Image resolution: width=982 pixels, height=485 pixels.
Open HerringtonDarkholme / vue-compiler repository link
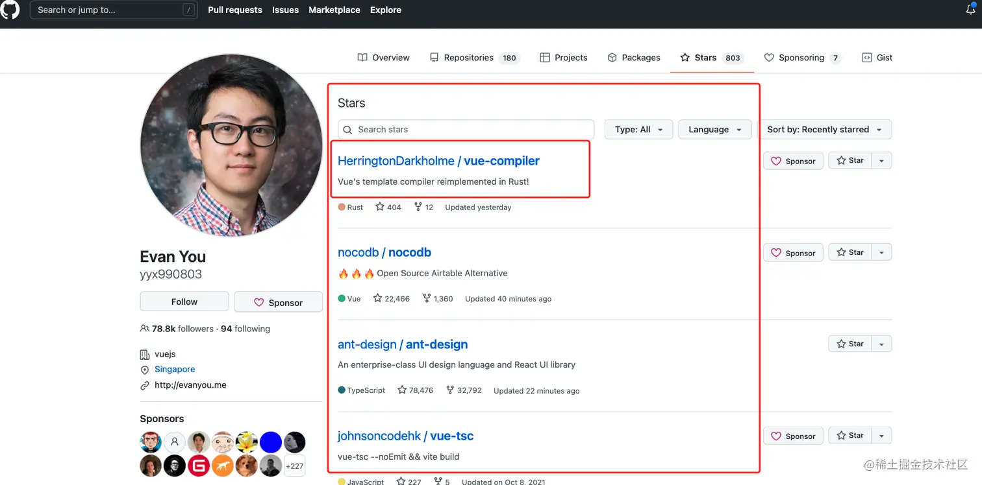pos(438,161)
